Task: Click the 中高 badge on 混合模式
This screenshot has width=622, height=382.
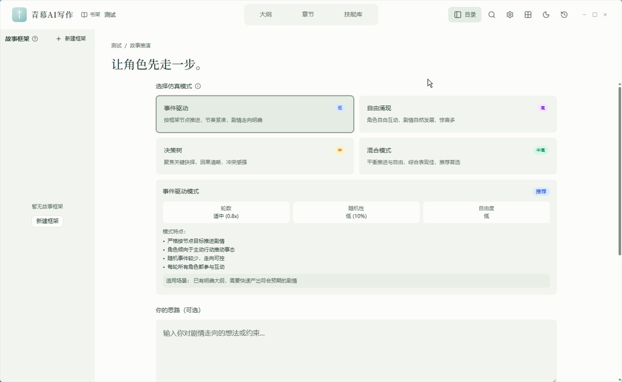Action: (541, 150)
